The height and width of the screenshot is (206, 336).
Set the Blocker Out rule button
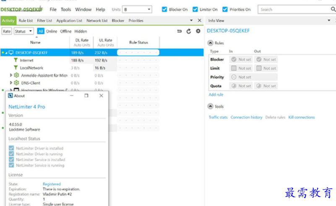tap(266, 59)
